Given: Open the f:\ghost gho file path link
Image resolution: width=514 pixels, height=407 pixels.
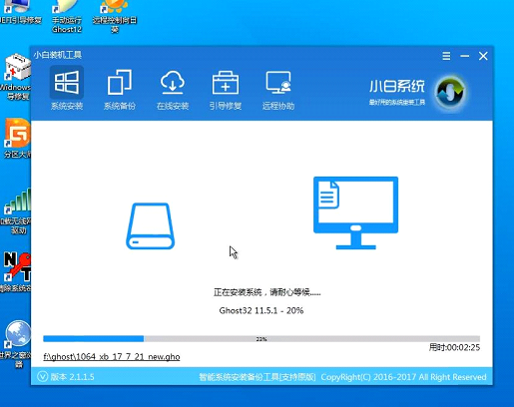Looking at the screenshot, I should pos(112,357).
